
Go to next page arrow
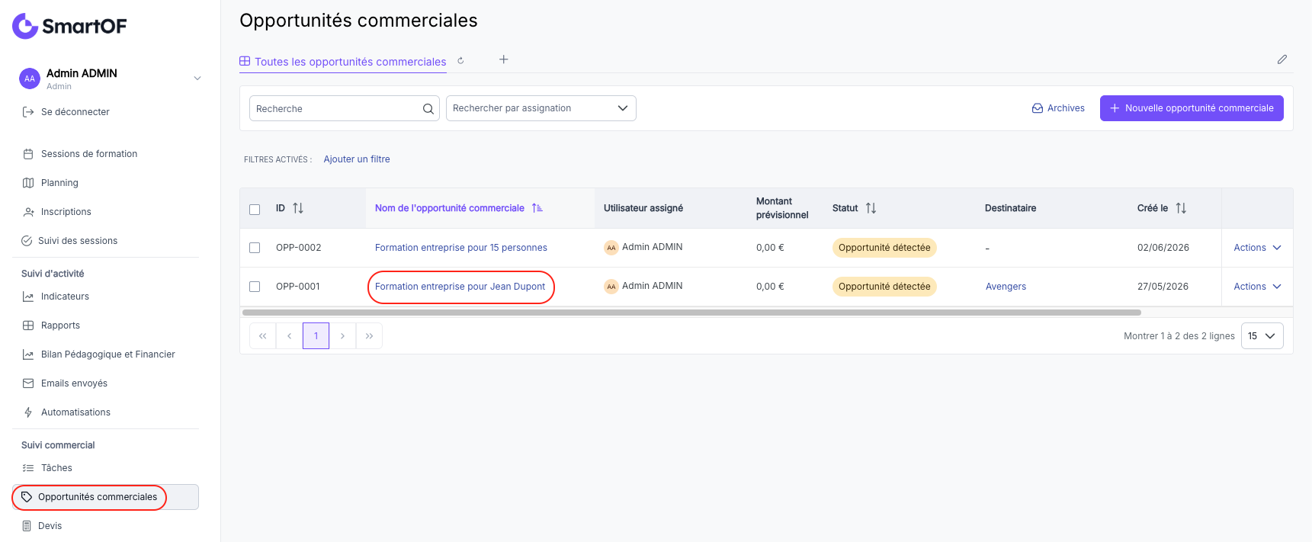(x=342, y=336)
